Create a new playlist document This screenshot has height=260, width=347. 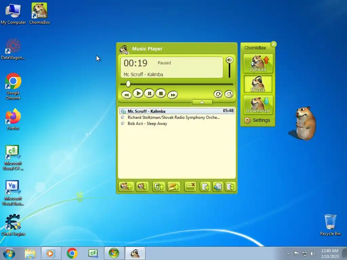coord(205,187)
